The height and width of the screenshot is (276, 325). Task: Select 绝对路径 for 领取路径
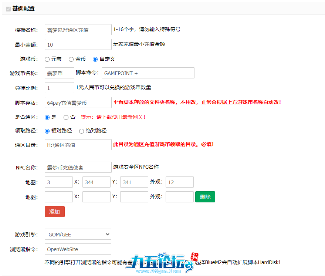[x=81, y=131]
